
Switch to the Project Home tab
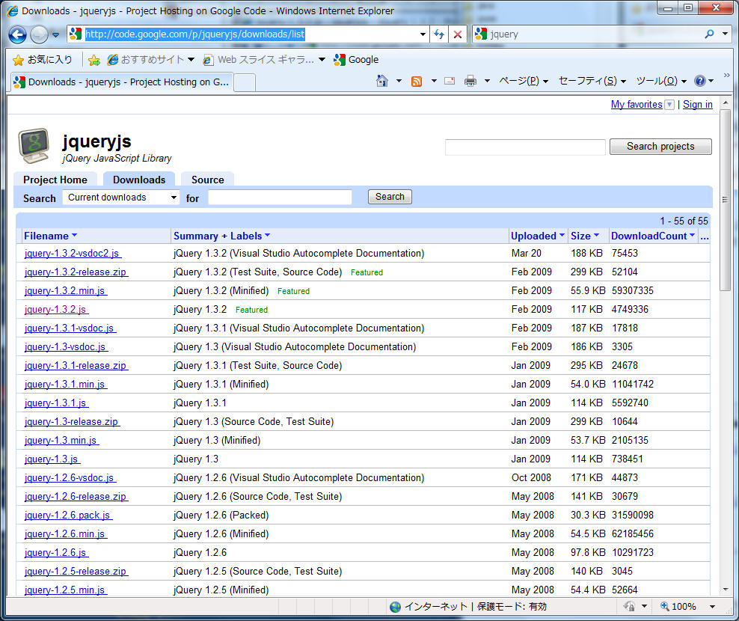[x=55, y=180]
